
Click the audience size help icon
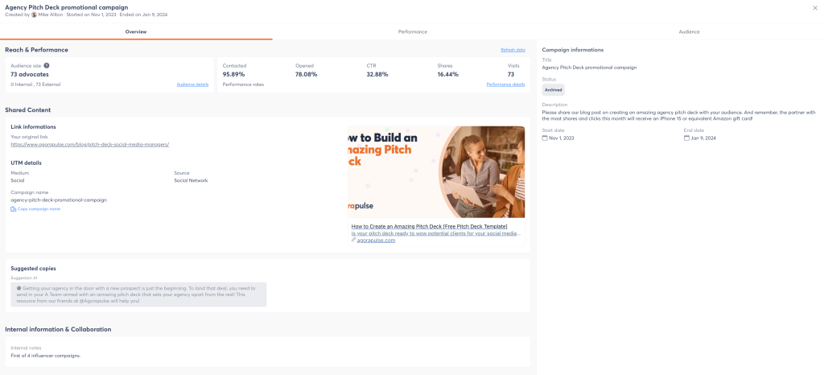47,66
